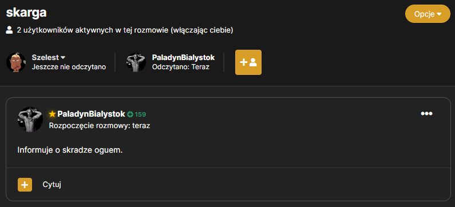Open the reputation count 159

click(x=140, y=114)
